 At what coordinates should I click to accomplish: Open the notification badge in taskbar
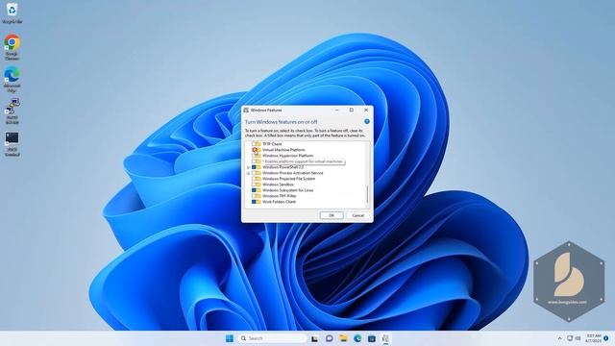606,338
